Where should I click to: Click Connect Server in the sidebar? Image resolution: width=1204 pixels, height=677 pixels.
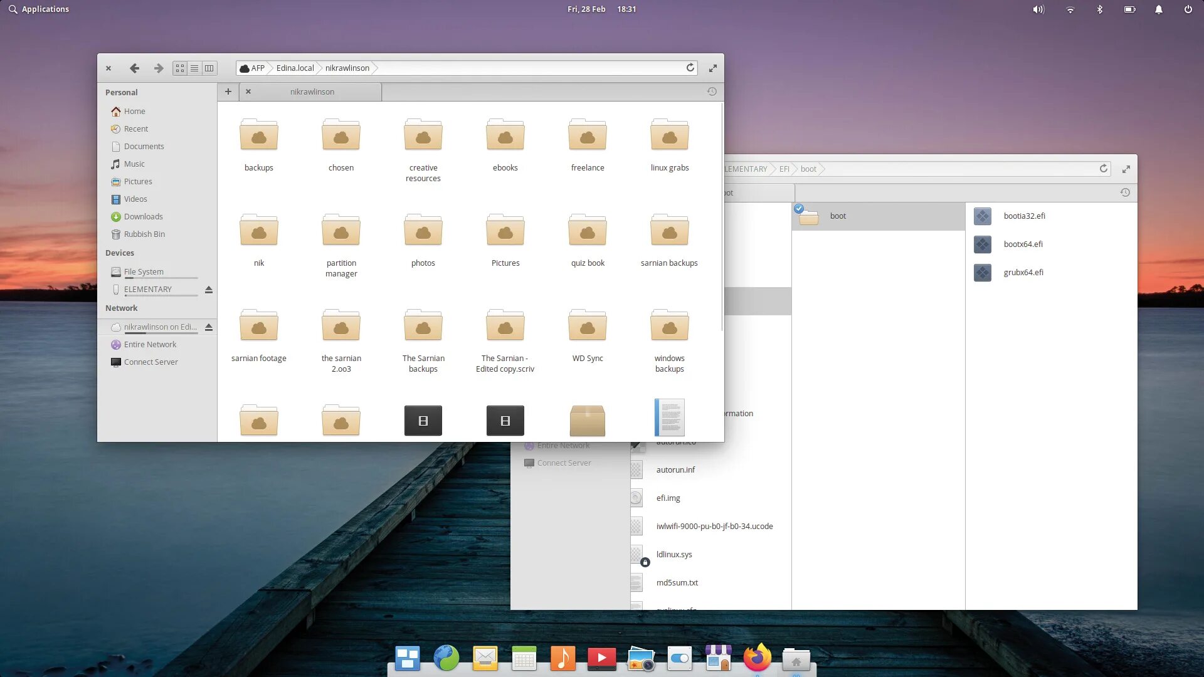point(150,362)
